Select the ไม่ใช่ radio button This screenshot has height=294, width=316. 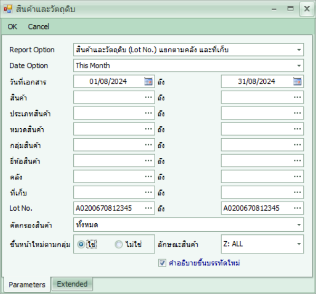coord(119,244)
